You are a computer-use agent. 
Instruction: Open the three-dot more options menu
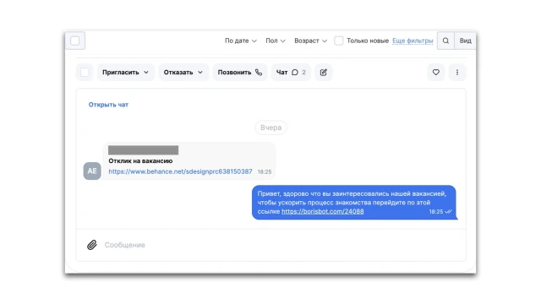pos(457,73)
